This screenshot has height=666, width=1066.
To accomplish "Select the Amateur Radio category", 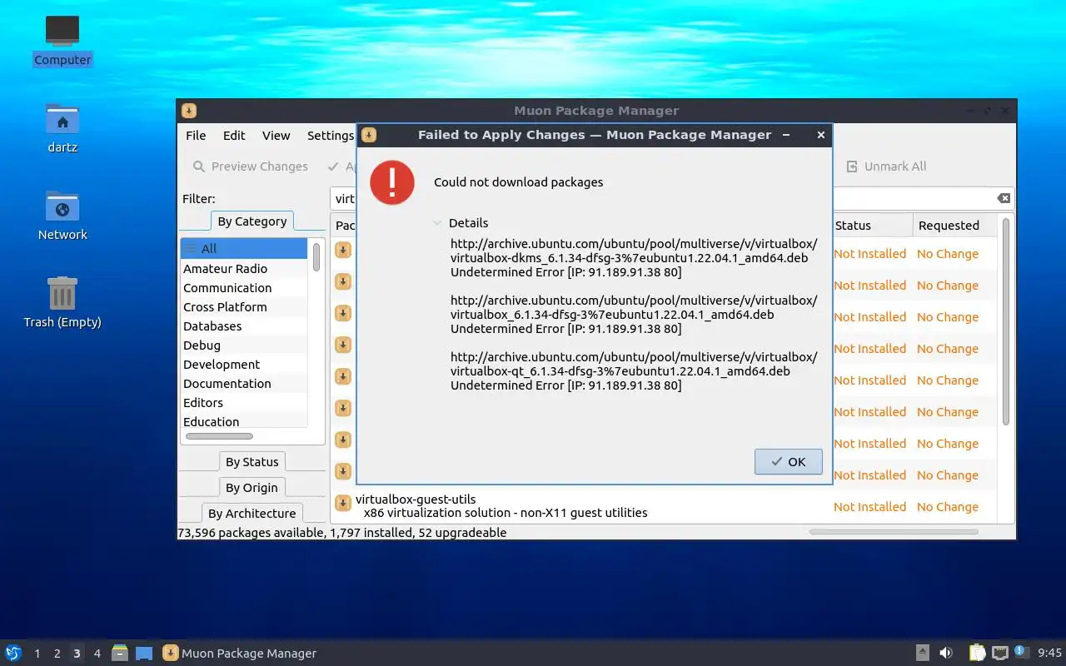I will click(244, 269).
